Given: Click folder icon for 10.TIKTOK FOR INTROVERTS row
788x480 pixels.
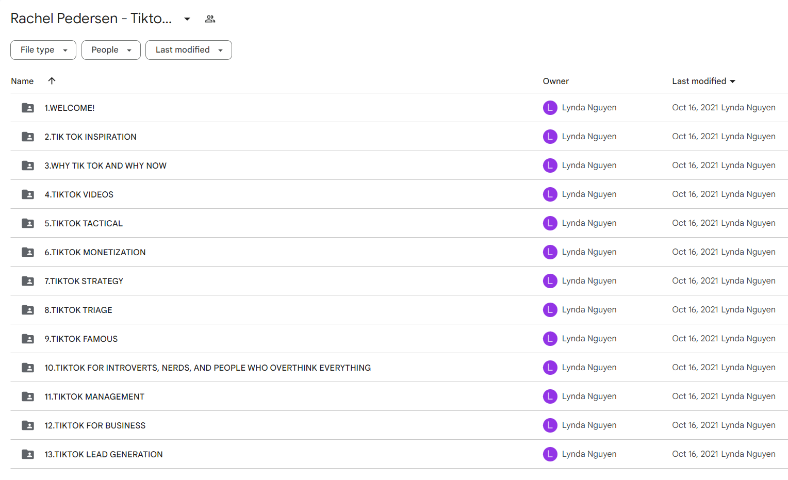Looking at the screenshot, I should [28, 368].
